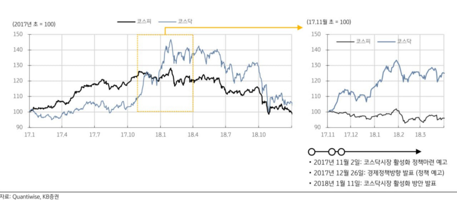The width and height of the screenshot is (457, 200).
Task: Click the black 코스피 legend line in left chart
Action: click(126, 22)
